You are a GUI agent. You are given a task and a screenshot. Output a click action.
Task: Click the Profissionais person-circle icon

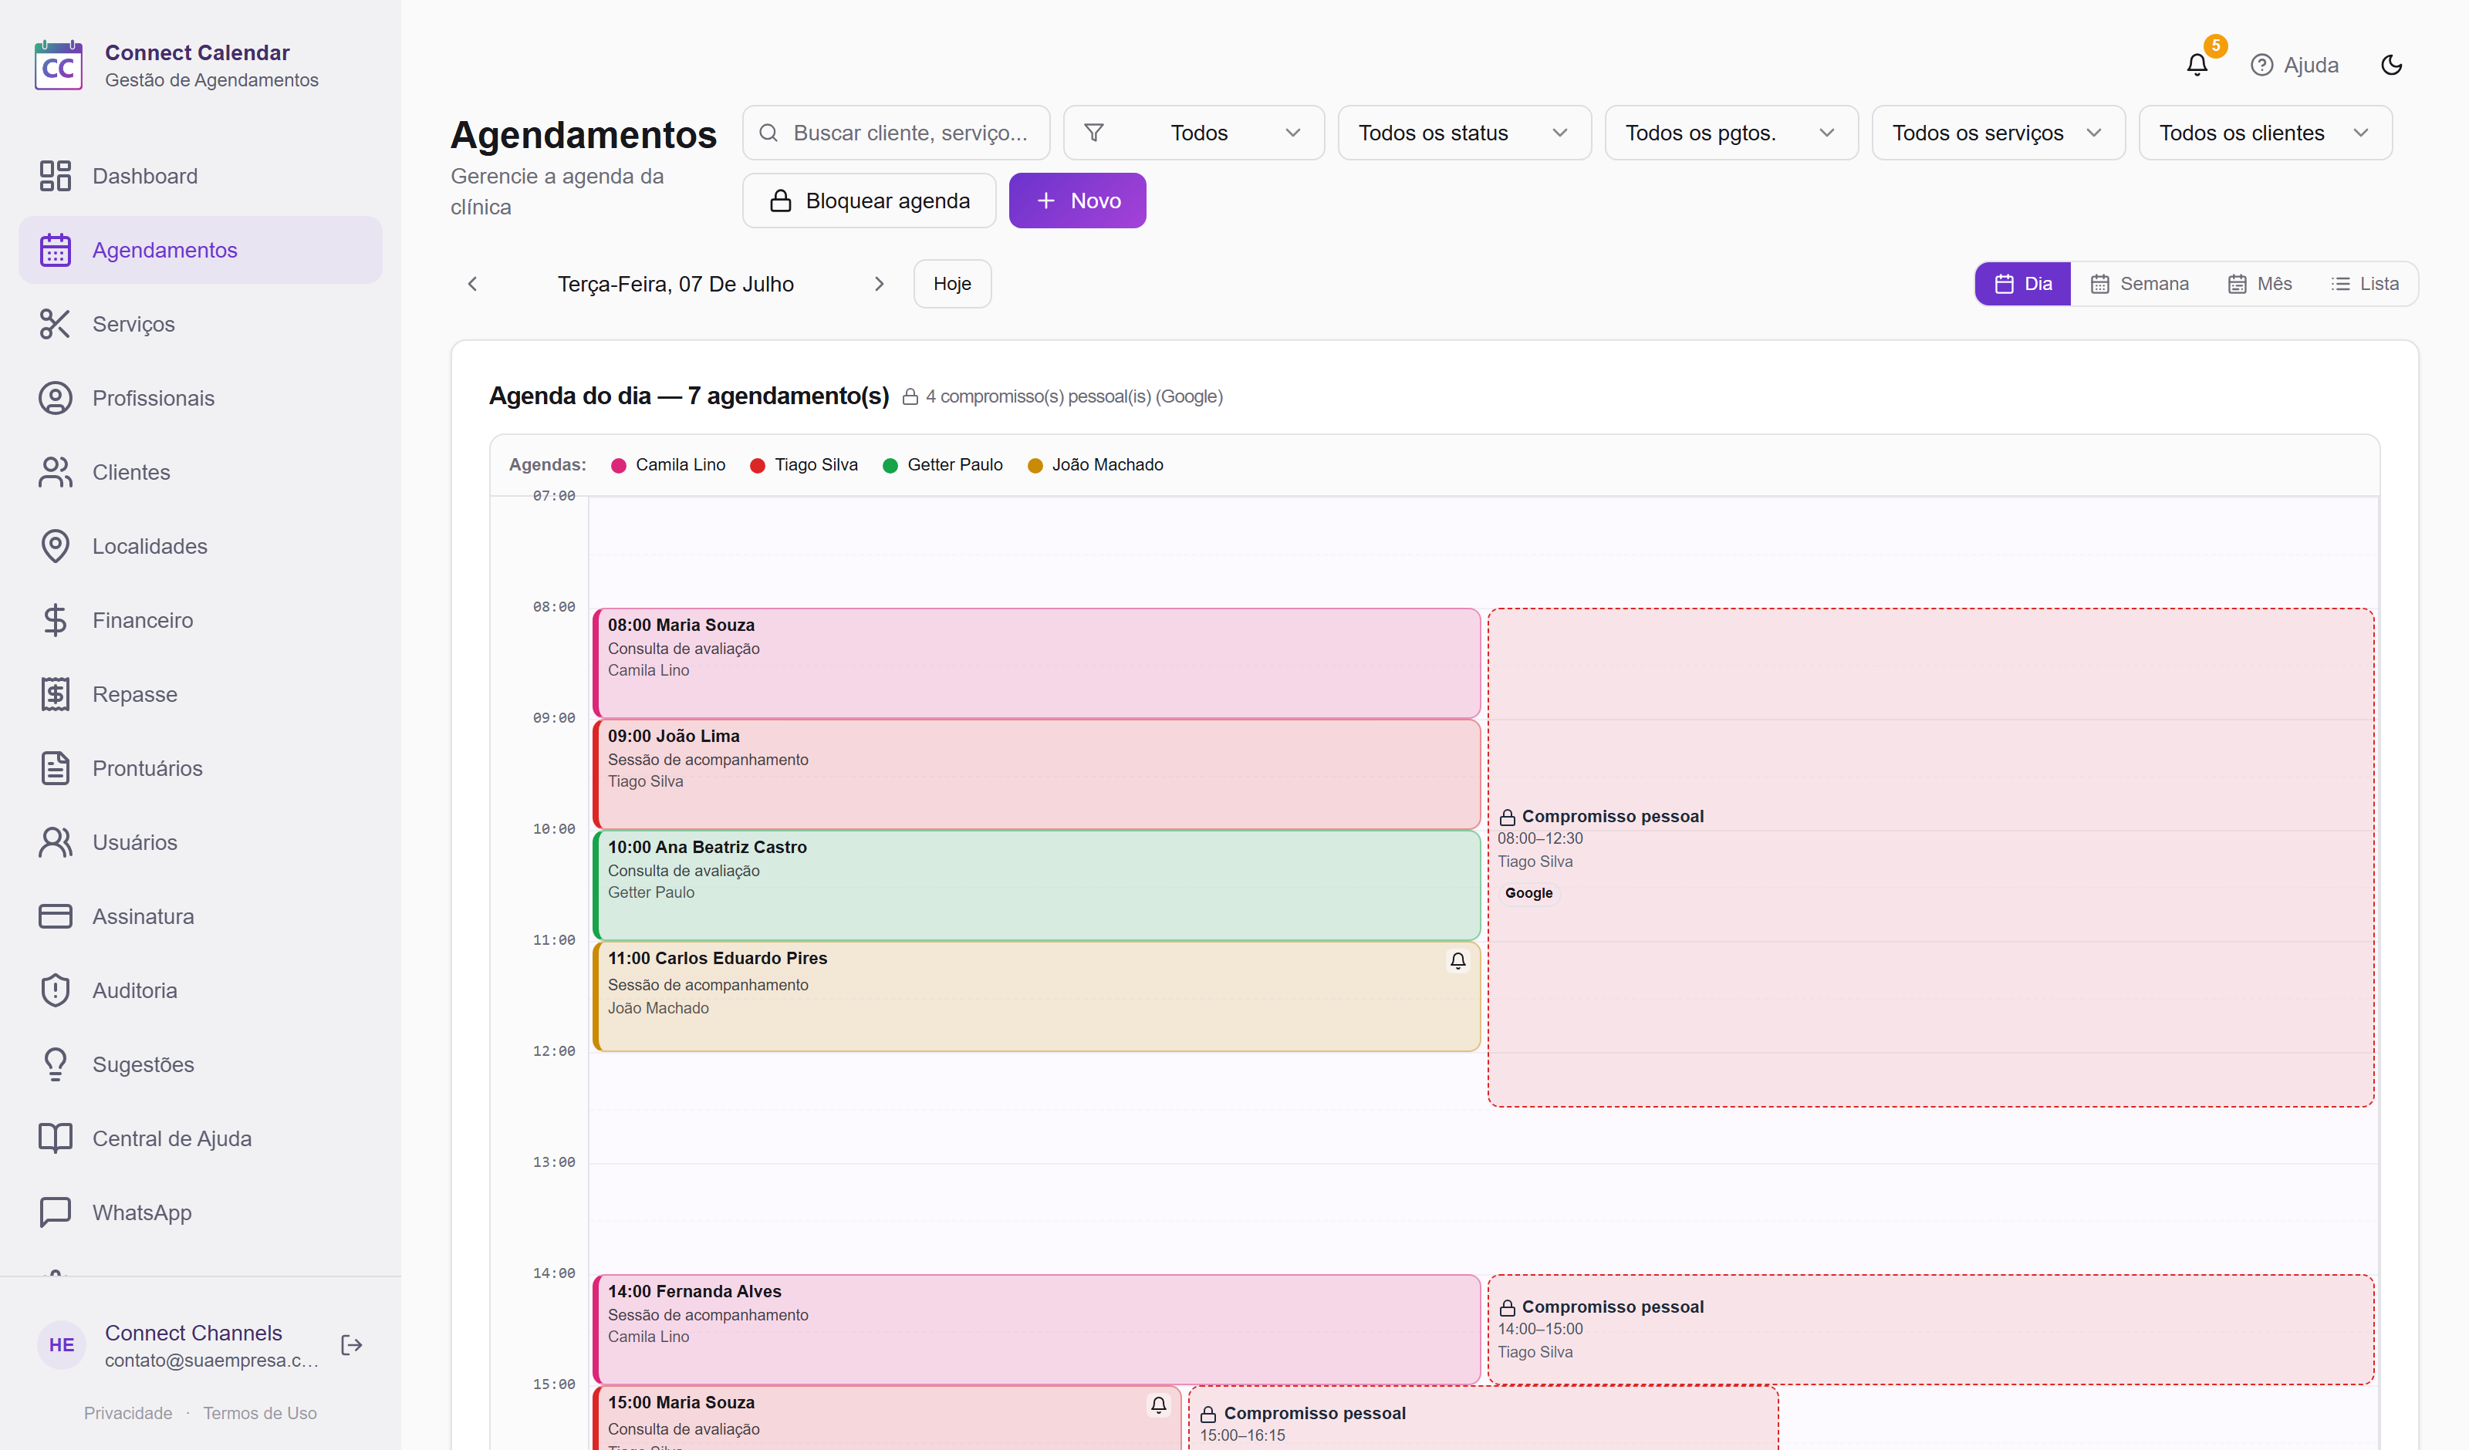click(55, 399)
